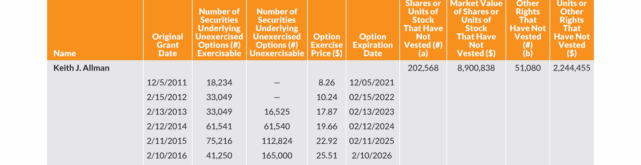This screenshot has width=641, height=165.
Task: Click the exercisable value 18,234
Action: (219, 82)
